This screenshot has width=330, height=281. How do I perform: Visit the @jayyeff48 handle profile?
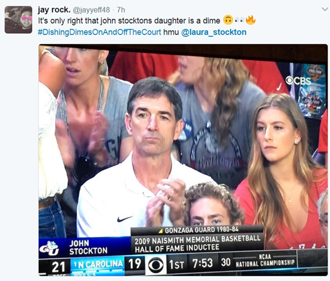pos(91,10)
